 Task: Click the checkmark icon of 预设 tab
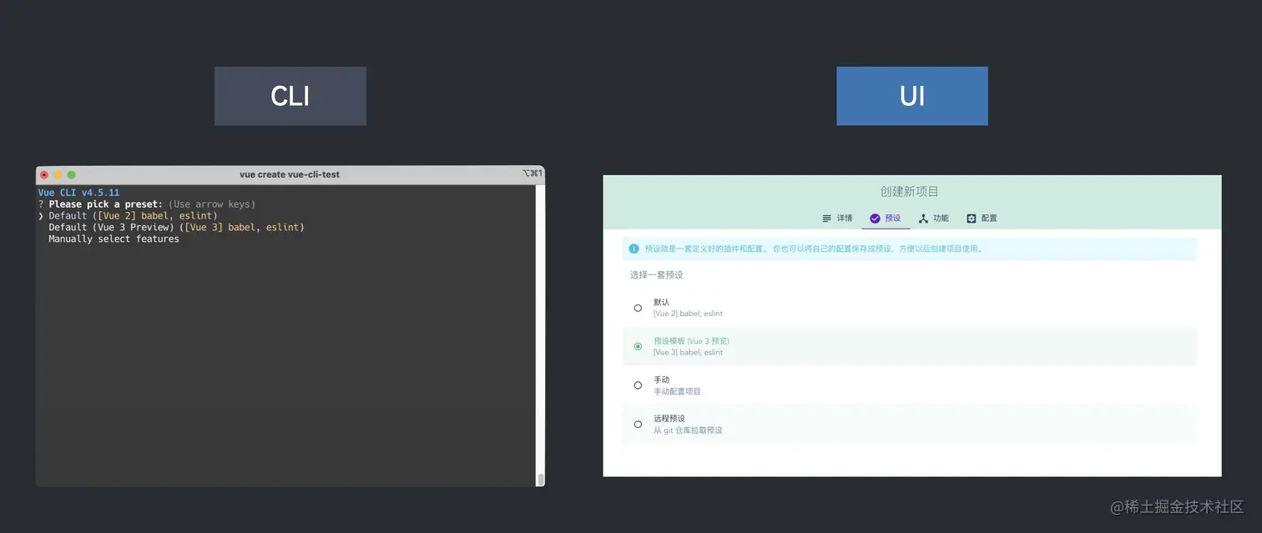[875, 219]
